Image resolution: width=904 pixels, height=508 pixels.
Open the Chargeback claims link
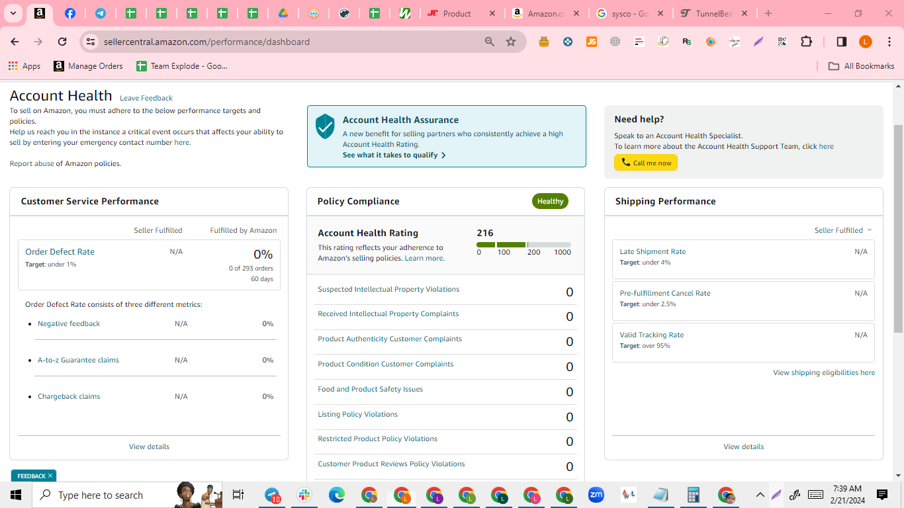(x=69, y=396)
